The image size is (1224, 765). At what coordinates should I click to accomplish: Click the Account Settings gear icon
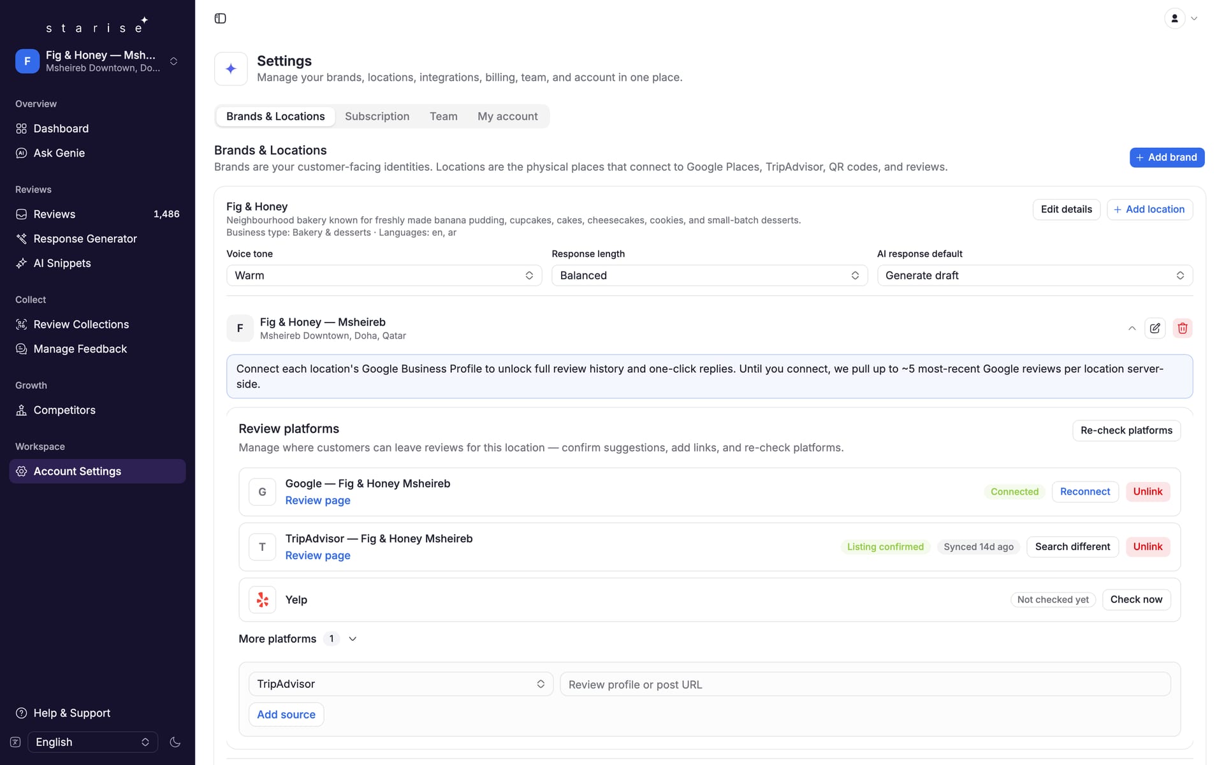(22, 471)
